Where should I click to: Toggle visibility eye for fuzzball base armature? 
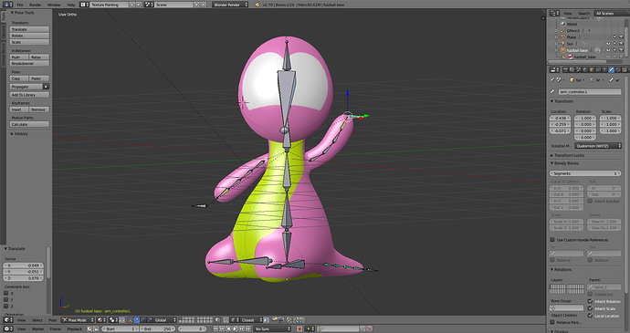pos(608,50)
